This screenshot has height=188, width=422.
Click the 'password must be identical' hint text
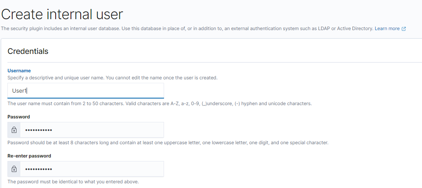[73, 182]
